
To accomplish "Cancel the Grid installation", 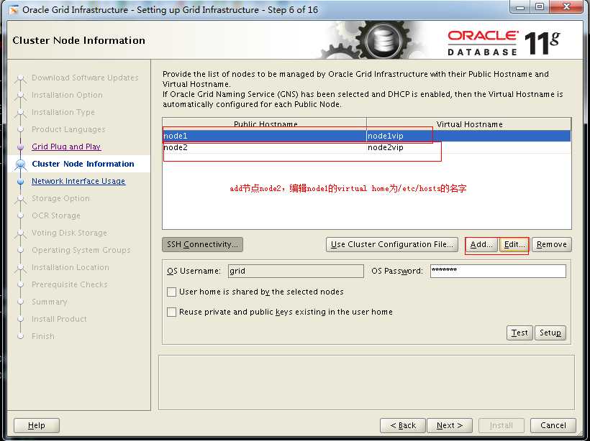I will point(553,426).
